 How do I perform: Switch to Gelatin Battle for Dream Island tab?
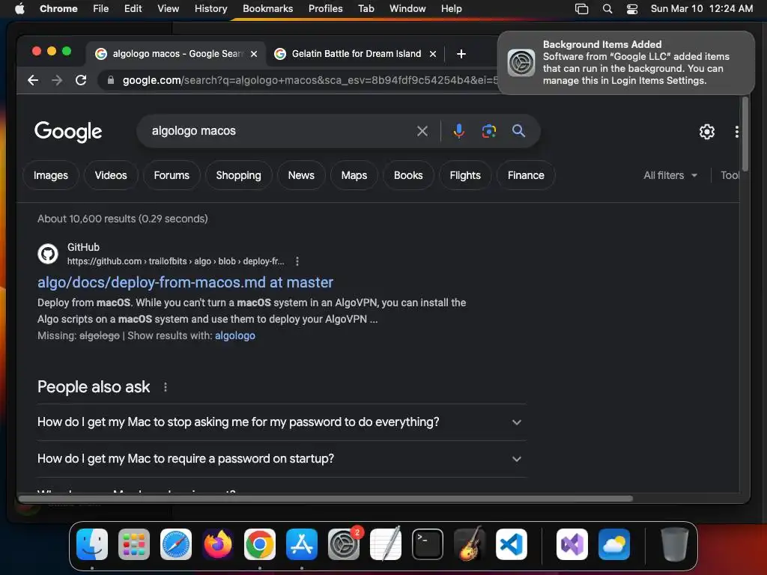(x=356, y=54)
